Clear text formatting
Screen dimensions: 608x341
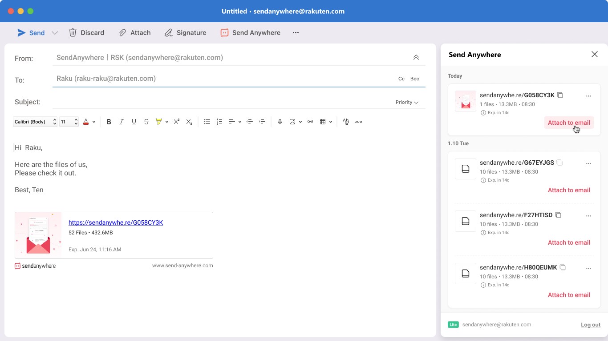346,122
